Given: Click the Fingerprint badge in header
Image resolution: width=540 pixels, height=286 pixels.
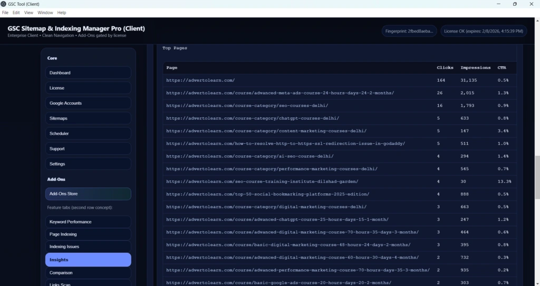Looking at the screenshot, I should tap(409, 31).
